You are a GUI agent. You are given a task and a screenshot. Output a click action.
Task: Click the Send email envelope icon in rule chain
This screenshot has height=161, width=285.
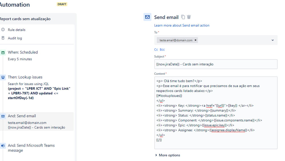(3, 116)
